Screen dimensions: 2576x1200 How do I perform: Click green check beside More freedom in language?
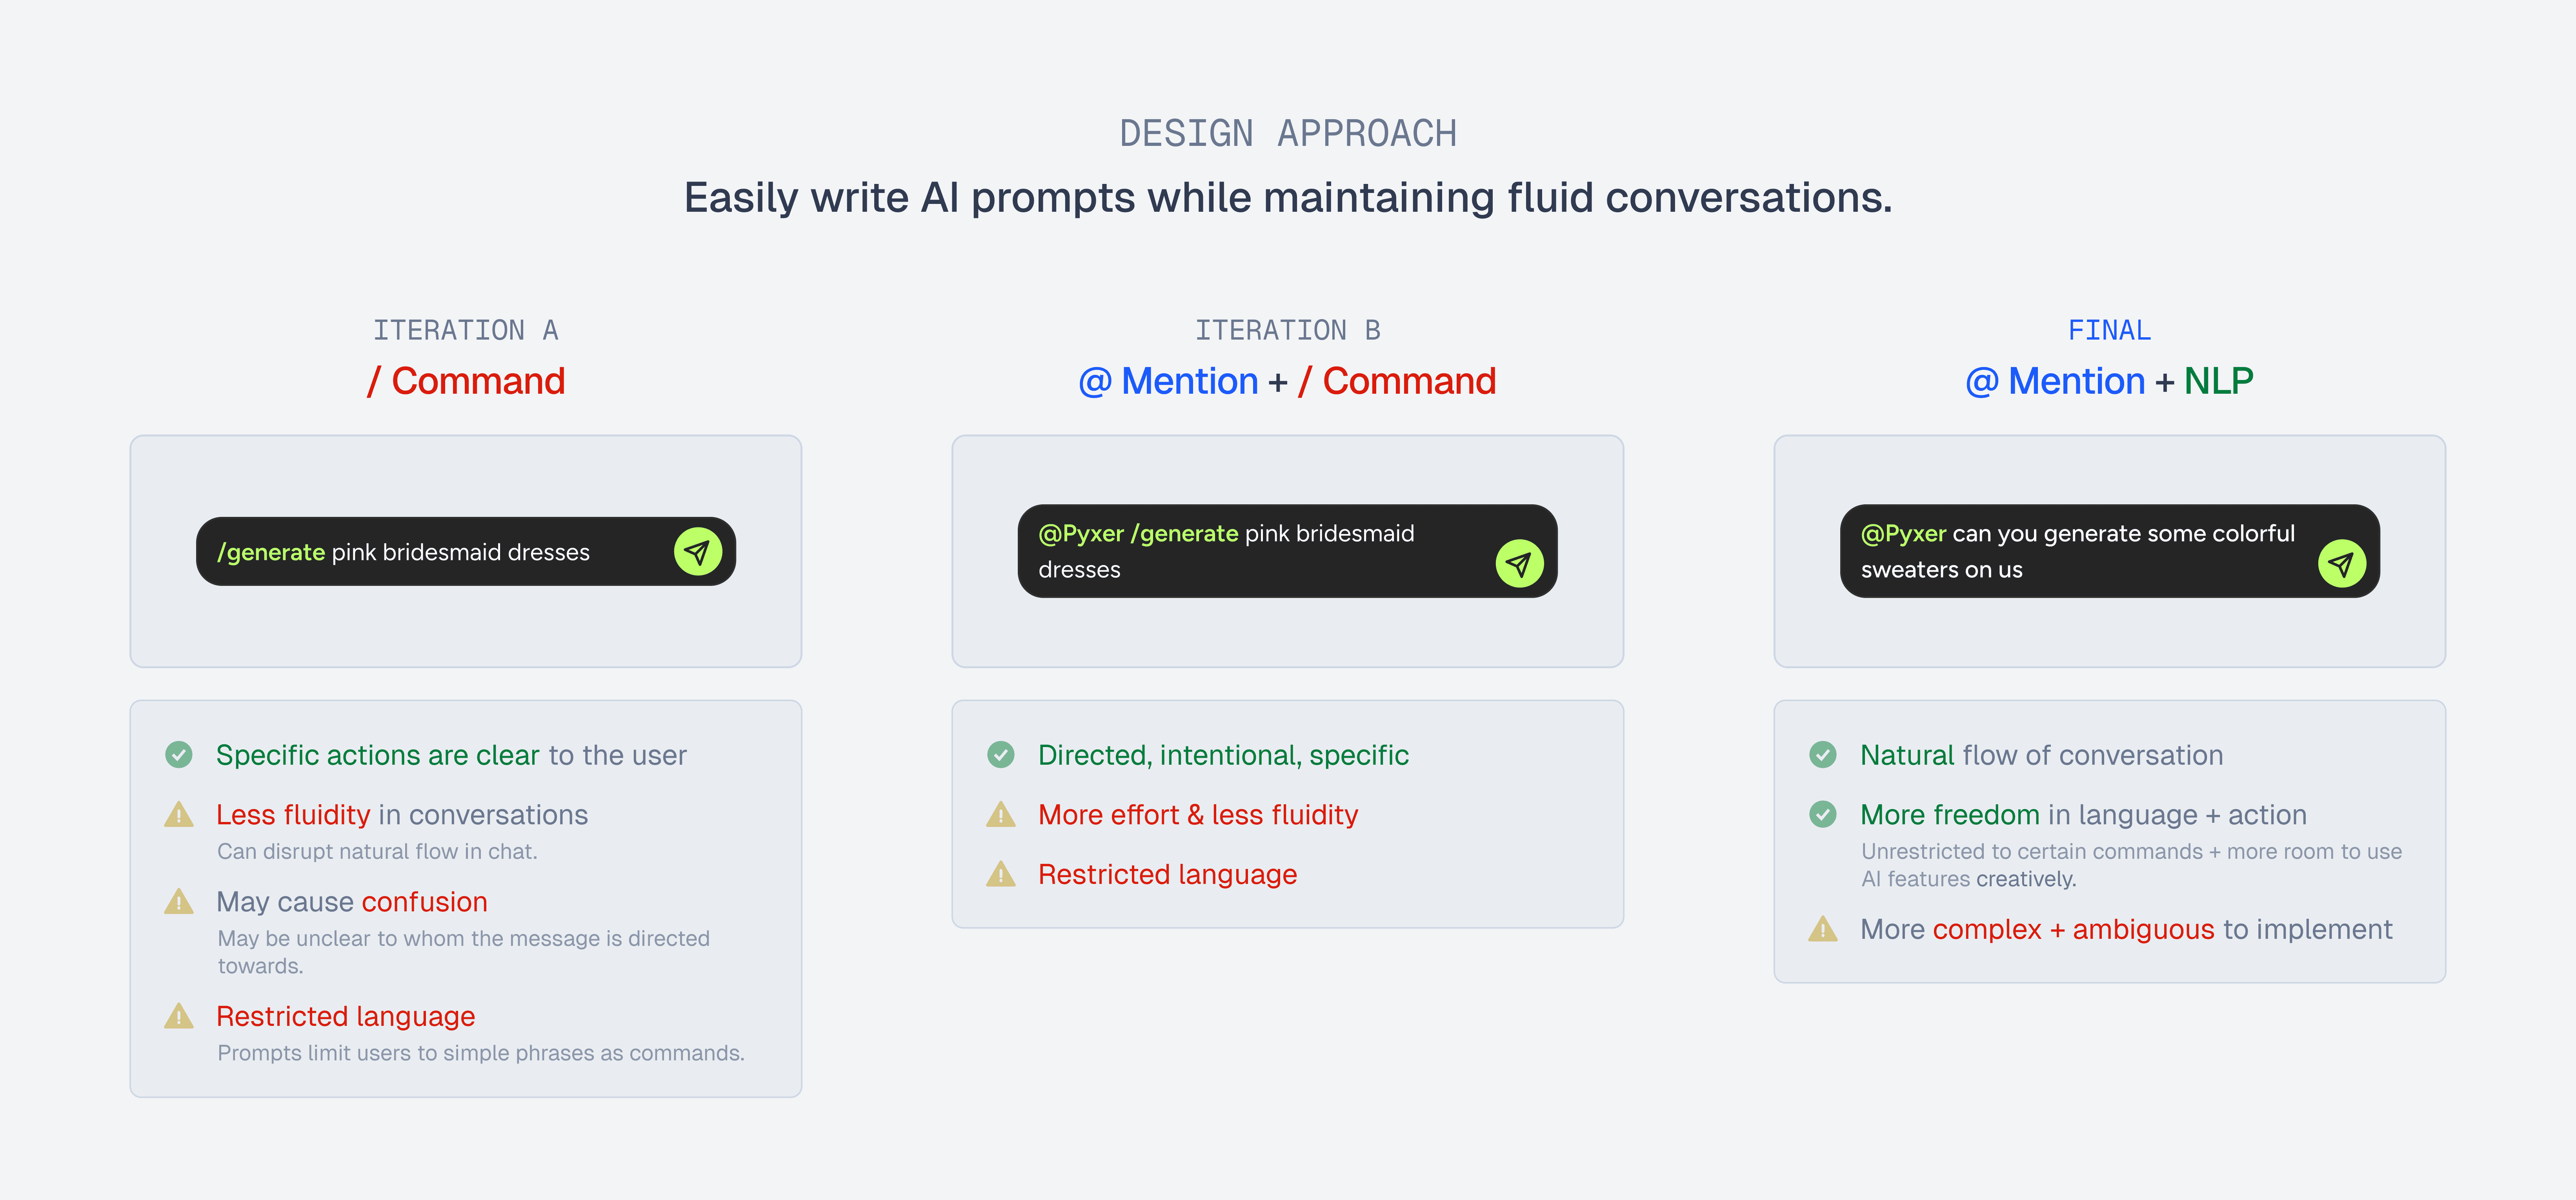click(1823, 815)
